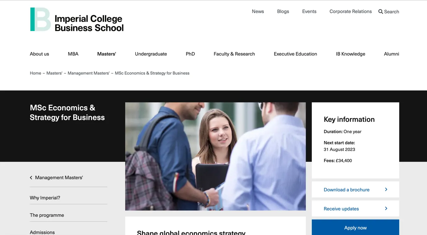Click the students hero photo

[215, 156]
